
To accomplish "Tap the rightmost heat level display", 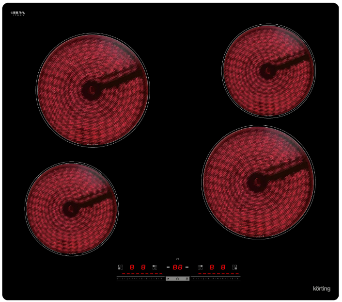I will pyautogui.click(x=223, y=267).
